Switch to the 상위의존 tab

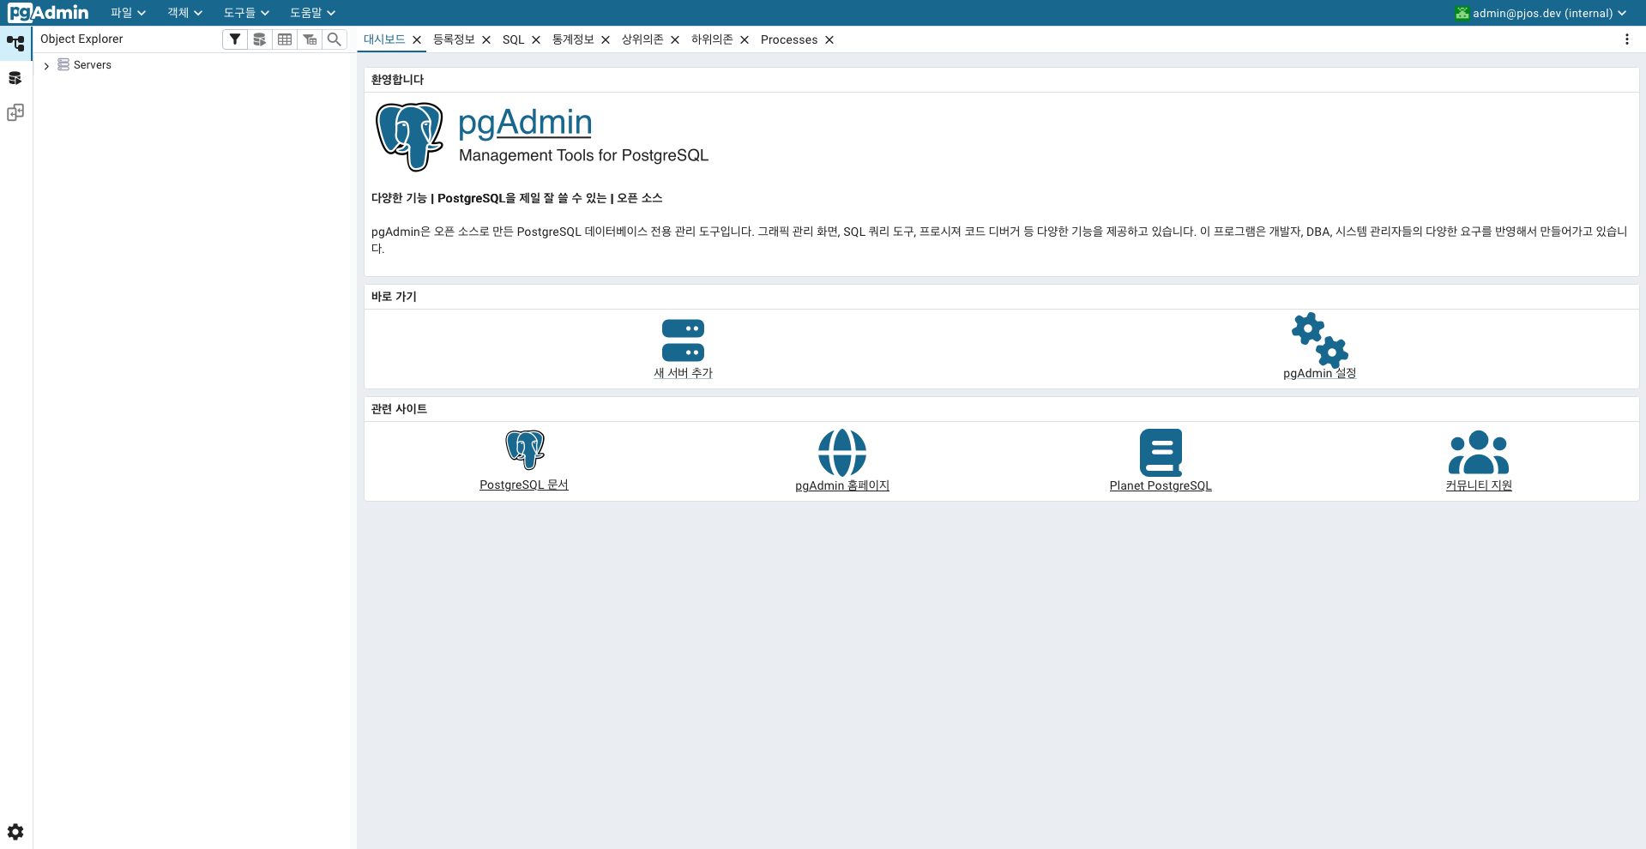[642, 39]
